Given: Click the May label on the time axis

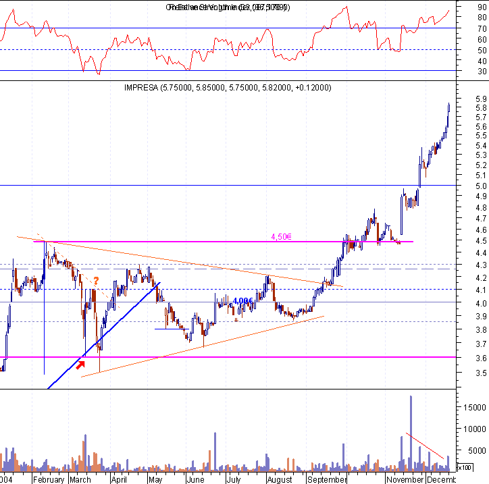Looking at the screenshot, I should pos(155,479).
